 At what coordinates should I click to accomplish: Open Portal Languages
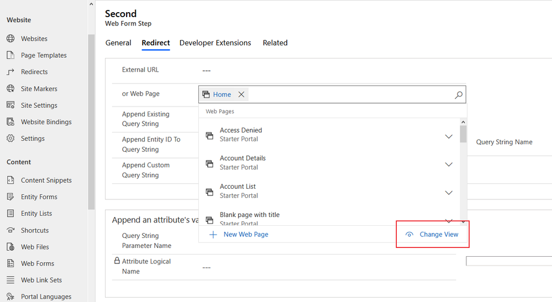pyautogui.click(x=46, y=296)
